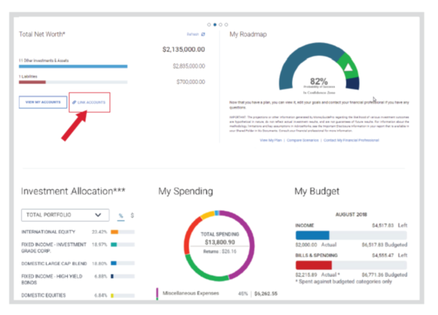
Task: Select the first carousel dot at top
Action: pos(208,25)
